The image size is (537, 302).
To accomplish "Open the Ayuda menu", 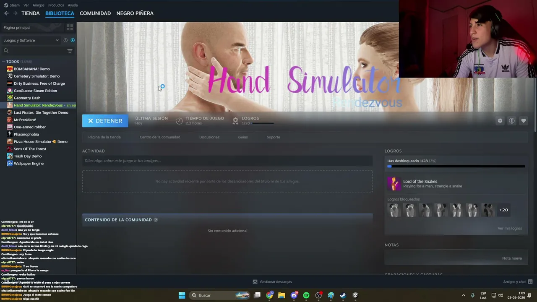I will 73,5.
